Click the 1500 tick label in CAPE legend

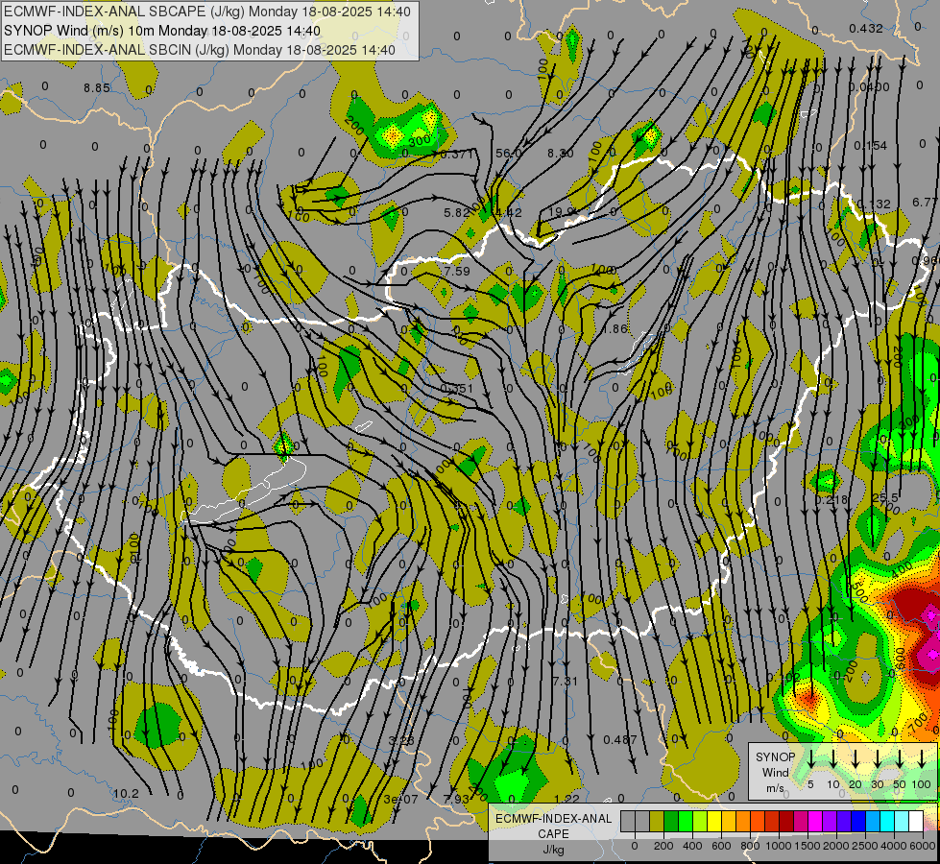pyautogui.click(x=807, y=846)
